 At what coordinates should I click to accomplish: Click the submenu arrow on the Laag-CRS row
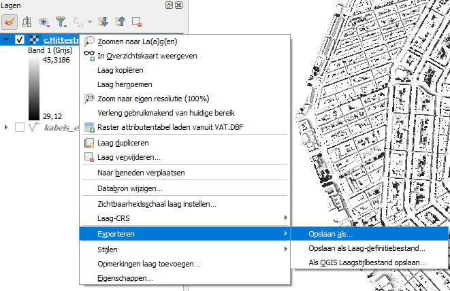coord(285,218)
